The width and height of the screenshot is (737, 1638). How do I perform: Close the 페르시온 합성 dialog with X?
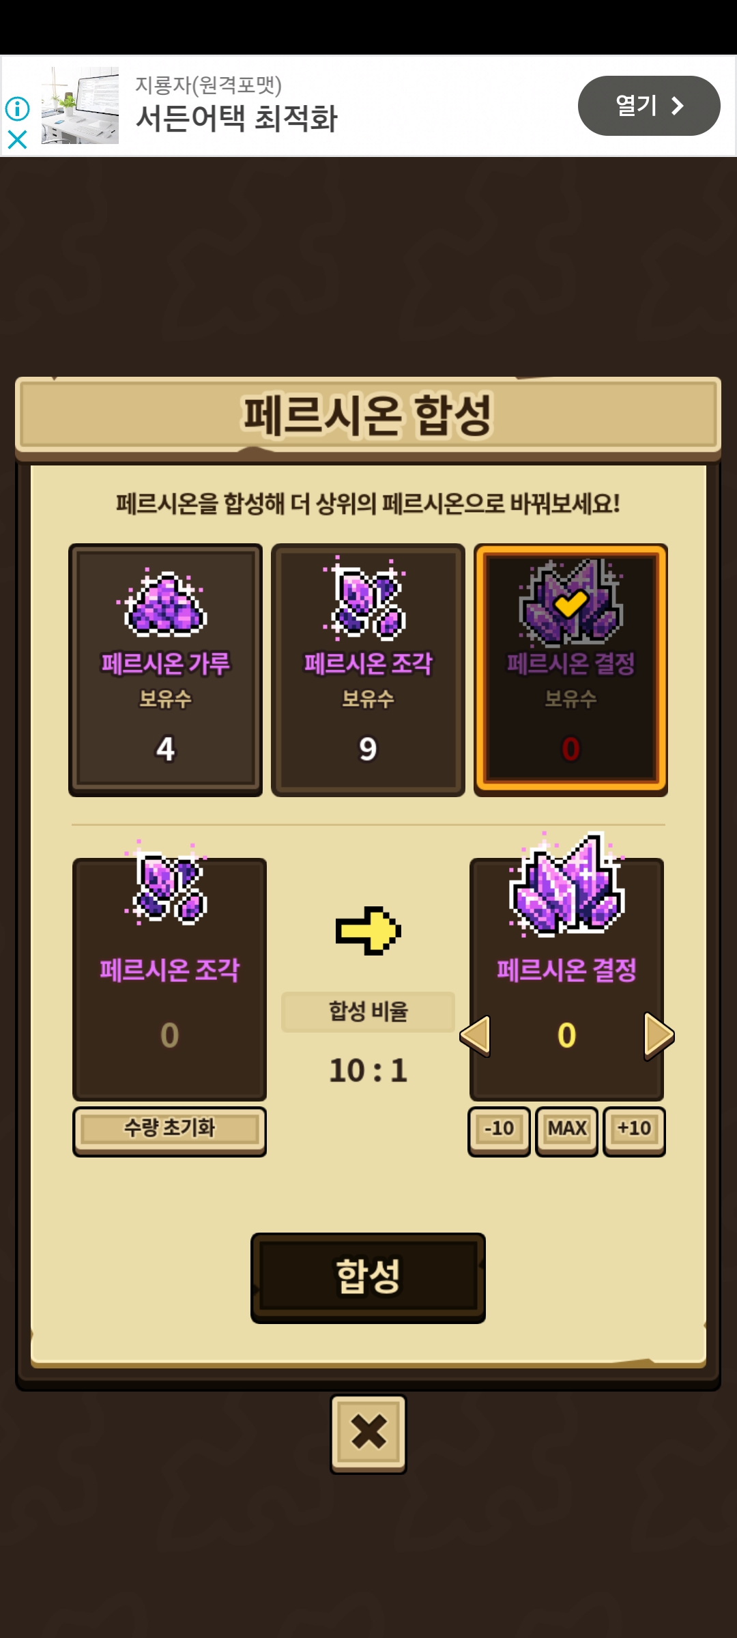(x=369, y=1433)
